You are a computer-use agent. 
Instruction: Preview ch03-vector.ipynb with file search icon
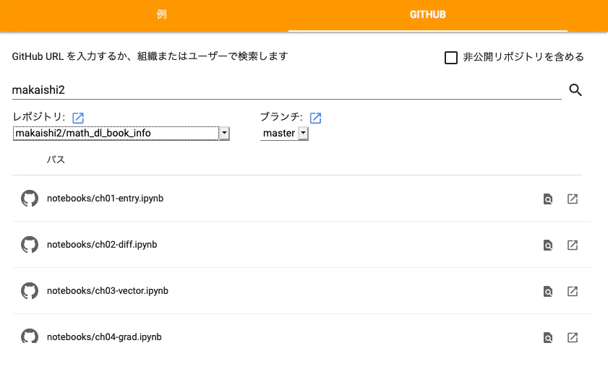click(x=548, y=291)
